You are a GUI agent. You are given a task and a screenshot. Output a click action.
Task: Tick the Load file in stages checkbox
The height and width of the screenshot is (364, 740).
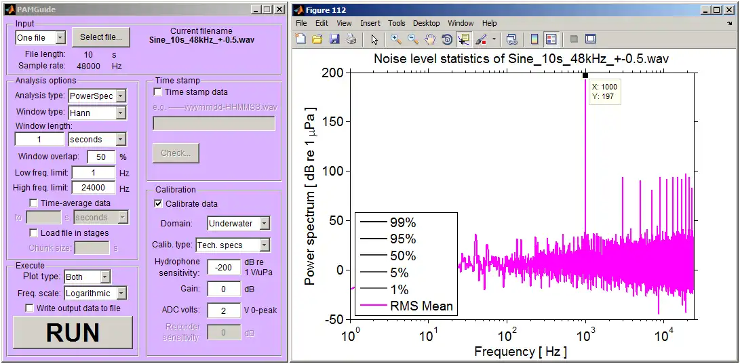(33, 233)
